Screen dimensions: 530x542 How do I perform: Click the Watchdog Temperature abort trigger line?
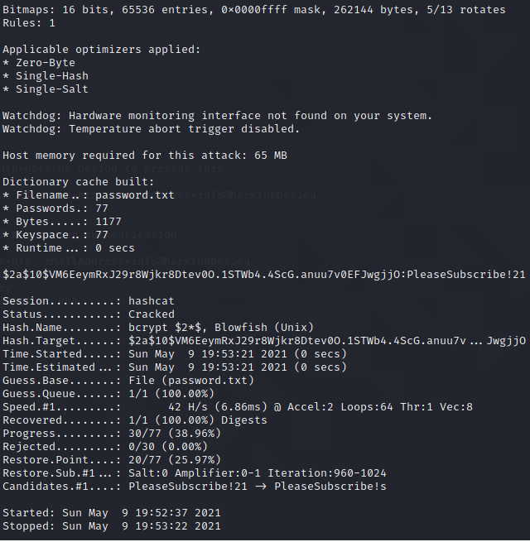click(x=151, y=129)
